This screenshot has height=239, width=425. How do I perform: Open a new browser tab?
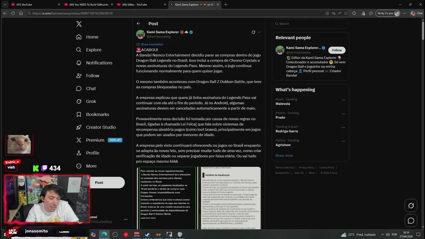[226, 4]
